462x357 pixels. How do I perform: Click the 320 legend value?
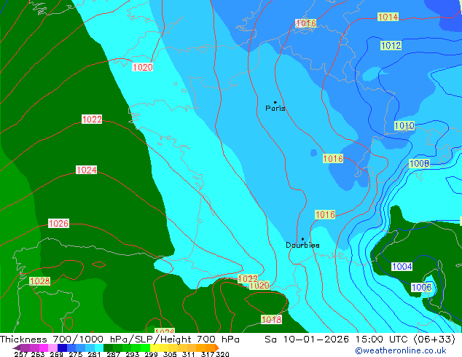pyautogui.click(x=222, y=354)
